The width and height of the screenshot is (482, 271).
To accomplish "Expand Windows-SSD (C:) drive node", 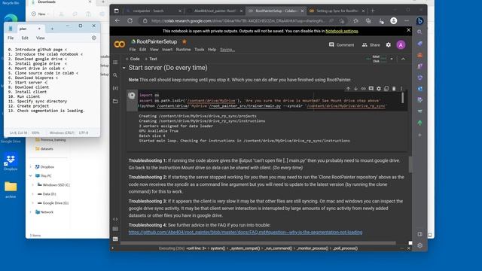I will [x=32, y=185].
